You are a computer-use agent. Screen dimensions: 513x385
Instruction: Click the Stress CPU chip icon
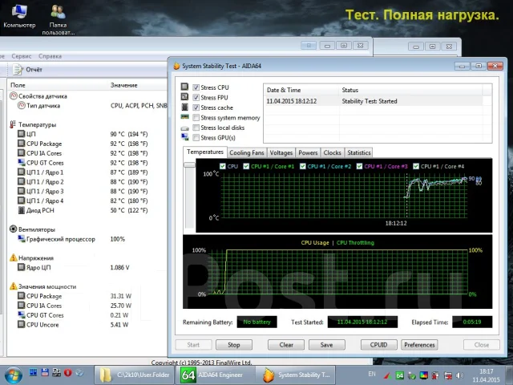(x=184, y=87)
